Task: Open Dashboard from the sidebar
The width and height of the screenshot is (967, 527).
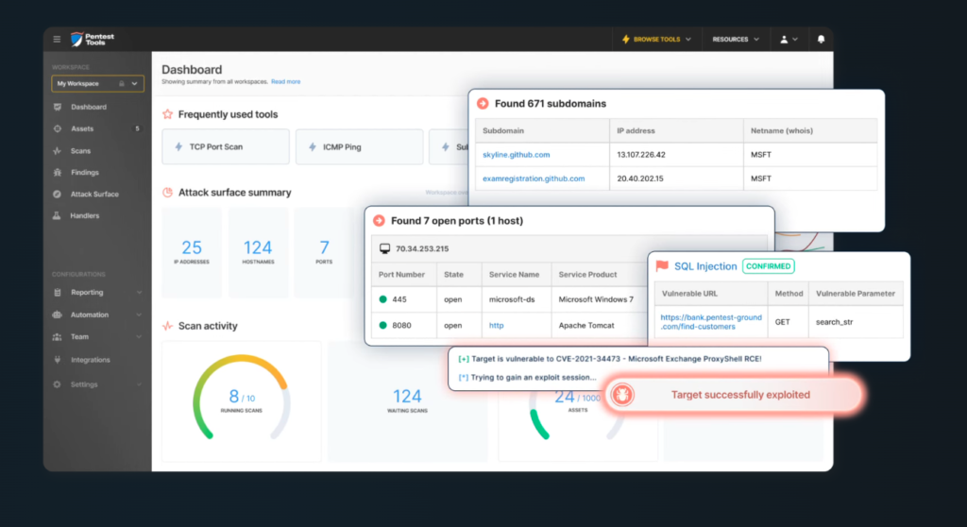Action: coord(88,107)
